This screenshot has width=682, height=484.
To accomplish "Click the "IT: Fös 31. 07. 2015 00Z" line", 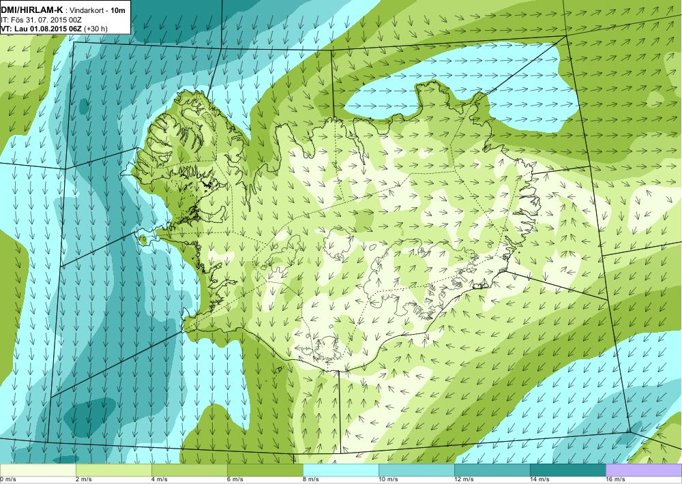I will (x=42, y=20).
